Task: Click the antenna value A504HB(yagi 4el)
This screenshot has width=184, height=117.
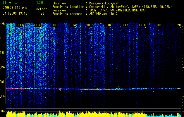Action: [x=103, y=14]
